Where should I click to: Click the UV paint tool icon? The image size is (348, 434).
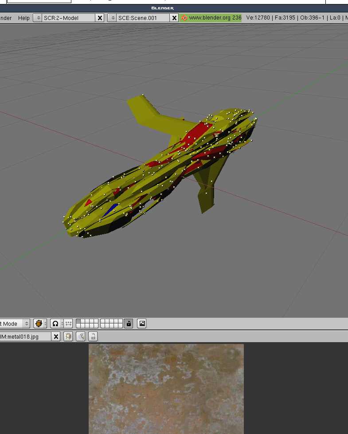[x=80, y=336]
